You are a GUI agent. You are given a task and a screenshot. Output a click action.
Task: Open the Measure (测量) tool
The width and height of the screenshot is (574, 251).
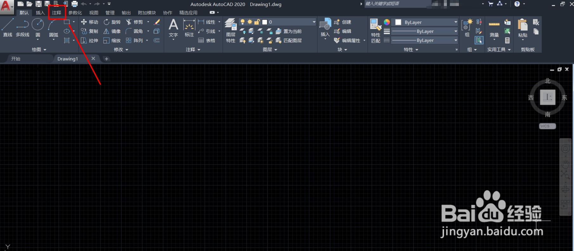click(494, 28)
